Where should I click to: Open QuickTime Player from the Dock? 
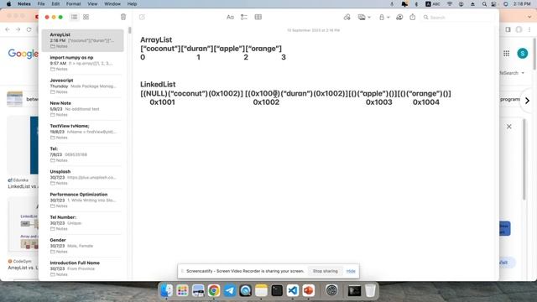(245, 290)
